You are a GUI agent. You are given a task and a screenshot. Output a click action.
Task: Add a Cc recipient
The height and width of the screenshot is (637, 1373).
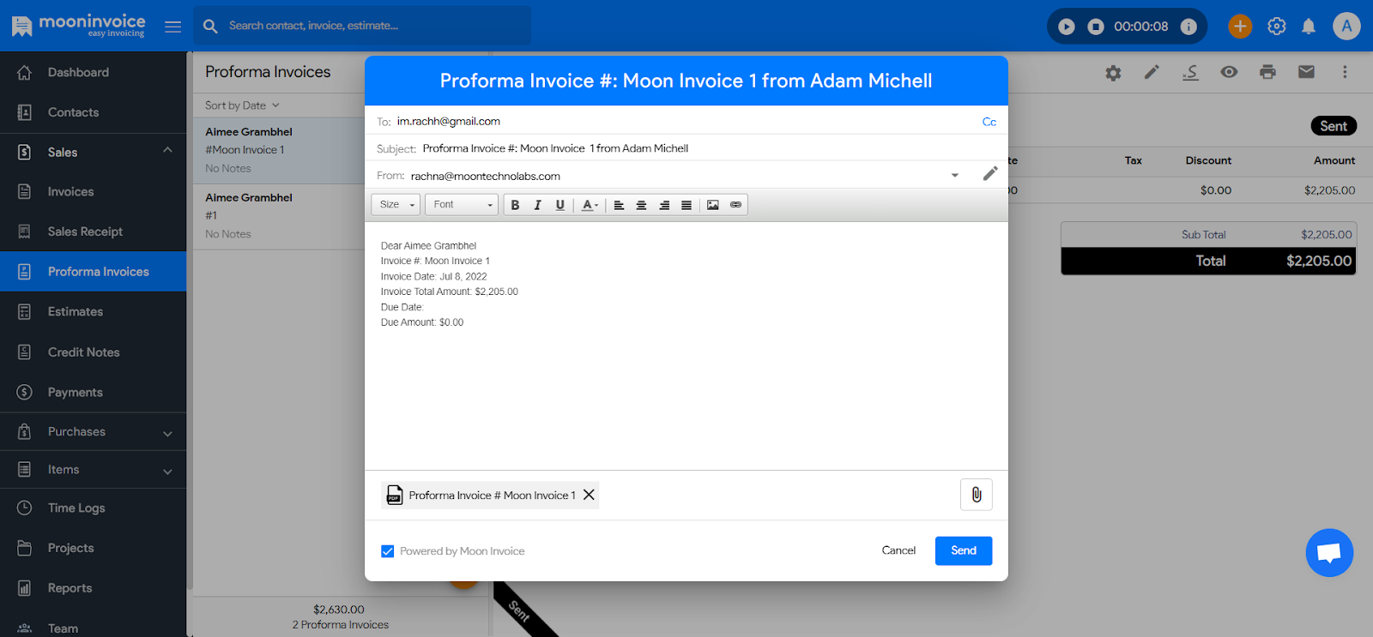point(989,122)
